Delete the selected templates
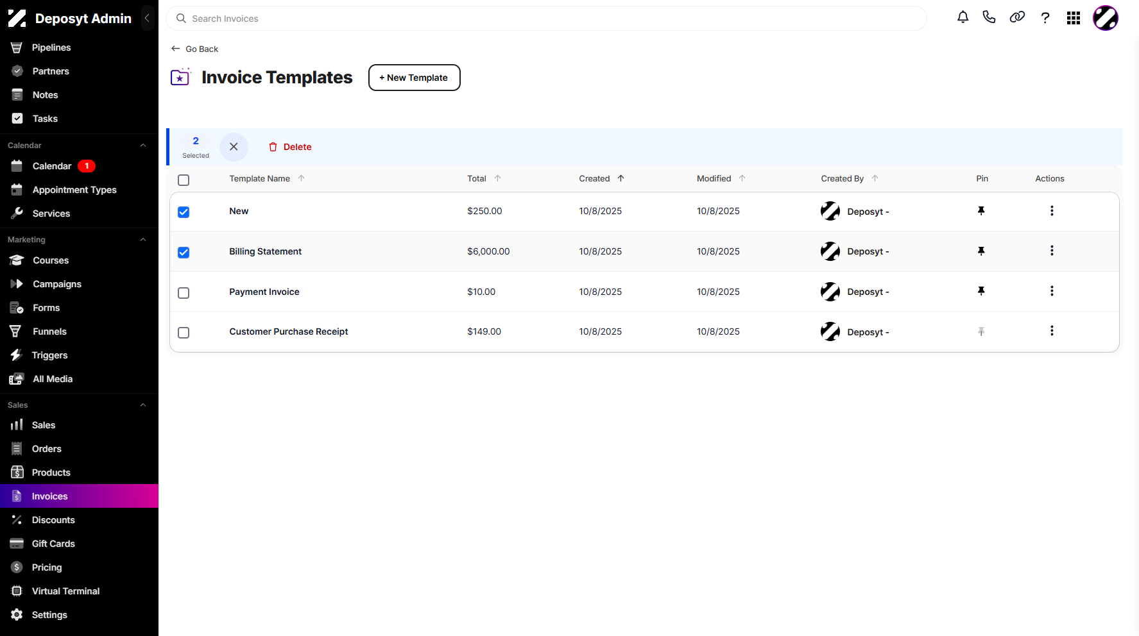The image size is (1139, 636). click(x=290, y=147)
